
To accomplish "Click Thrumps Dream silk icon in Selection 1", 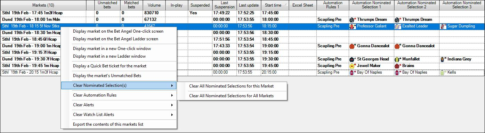I will 353,20.
